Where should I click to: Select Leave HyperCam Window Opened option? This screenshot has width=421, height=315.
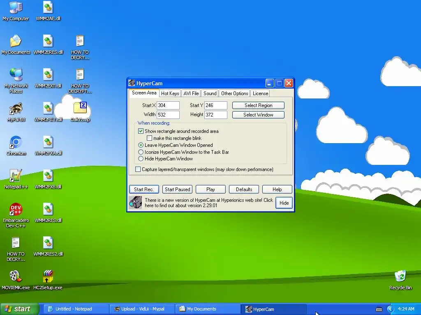[x=141, y=145]
